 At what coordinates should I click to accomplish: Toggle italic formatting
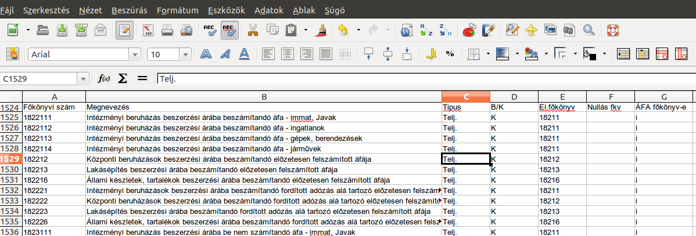225,55
